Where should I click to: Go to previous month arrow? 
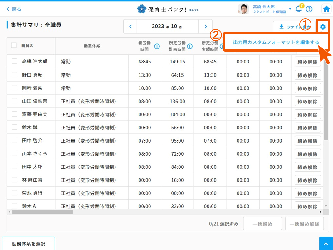tap(130, 27)
